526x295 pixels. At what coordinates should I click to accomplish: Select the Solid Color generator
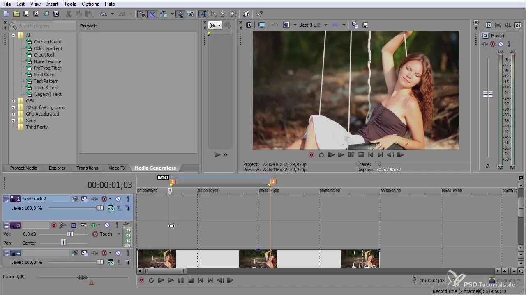pos(44,75)
